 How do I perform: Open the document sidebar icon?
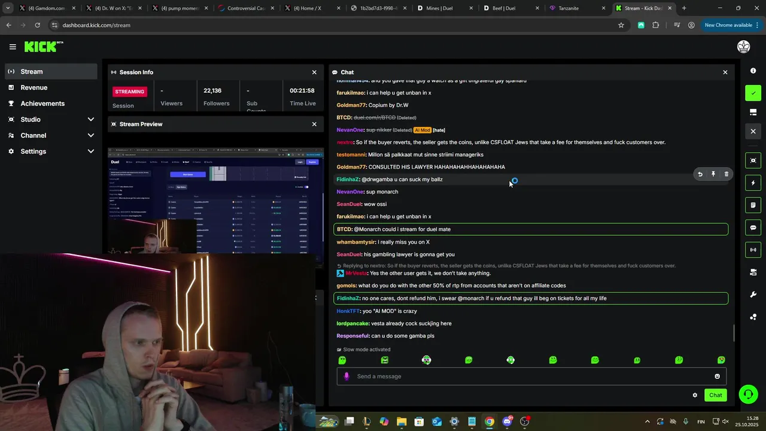(753, 205)
